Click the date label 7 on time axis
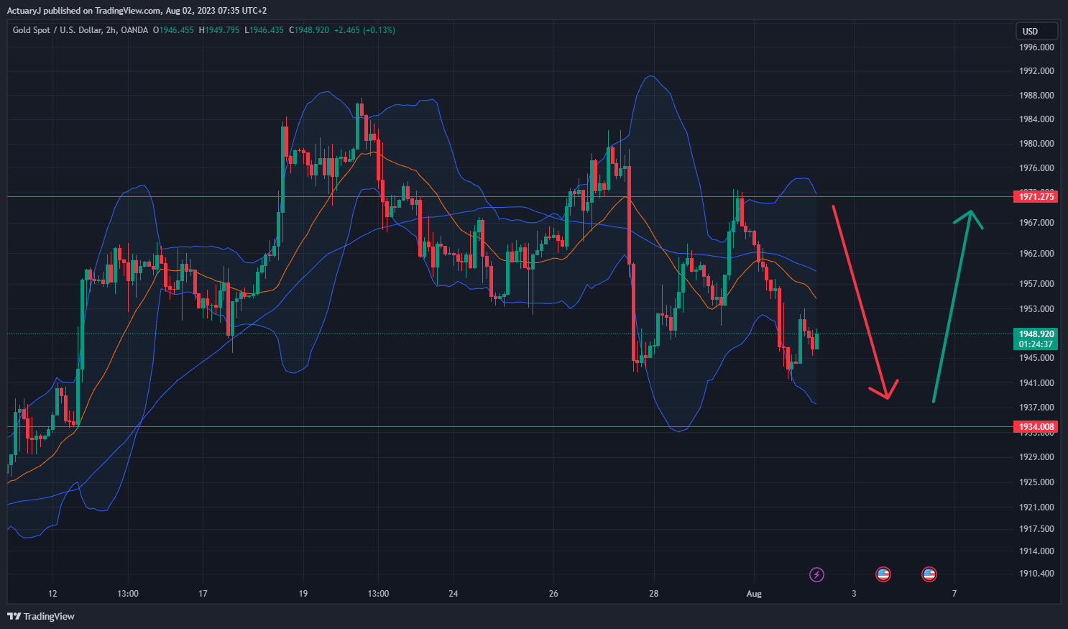Screen dimensions: 1068x629 tap(954, 594)
